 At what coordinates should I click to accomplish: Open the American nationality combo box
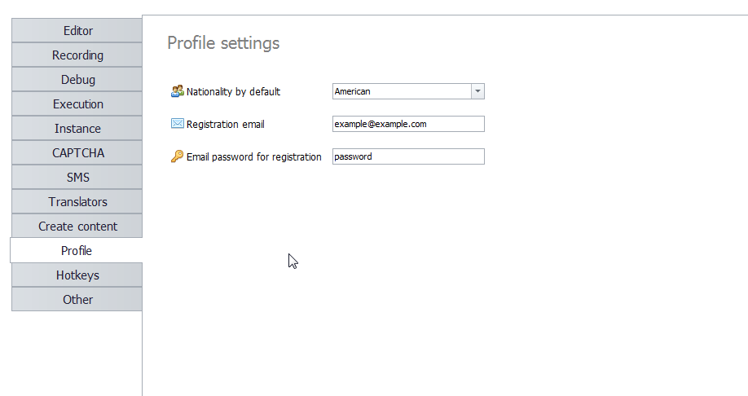point(408,91)
